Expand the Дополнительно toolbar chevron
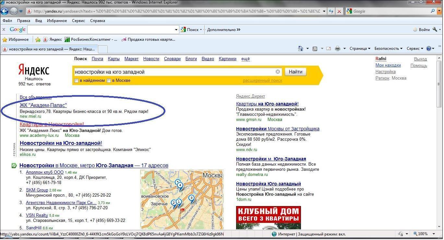 pyautogui.click(x=224, y=29)
